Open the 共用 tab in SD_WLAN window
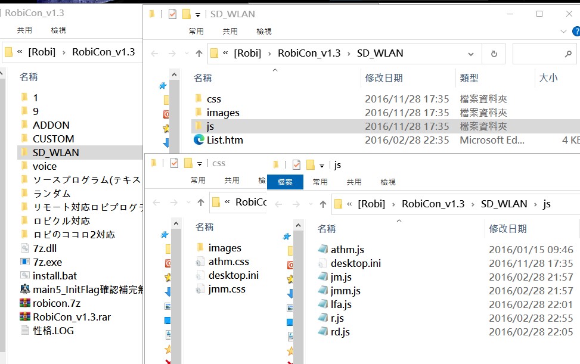 click(230, 32)
